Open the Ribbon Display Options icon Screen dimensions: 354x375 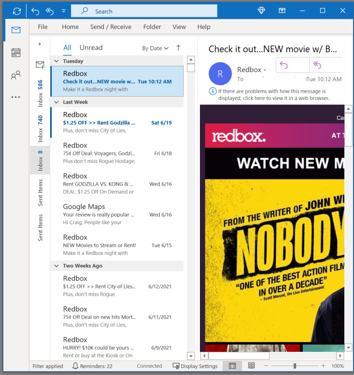(x=282, y=11)
